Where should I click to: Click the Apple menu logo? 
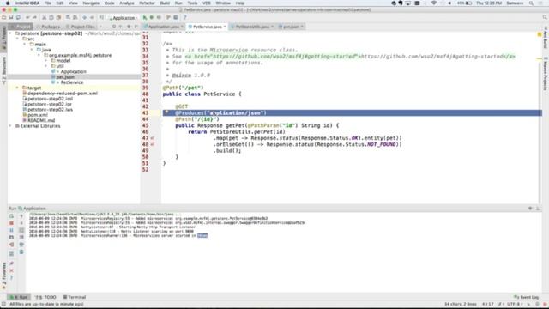click(x=8, y=3)
